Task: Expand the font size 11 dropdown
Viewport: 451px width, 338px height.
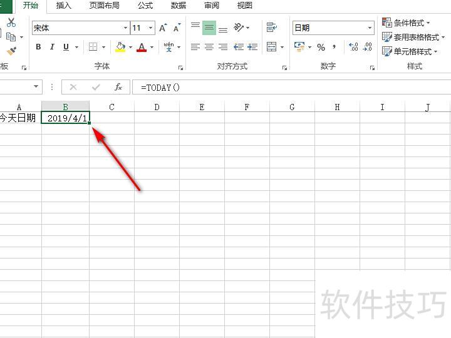Action: click(x=150, y=28)
